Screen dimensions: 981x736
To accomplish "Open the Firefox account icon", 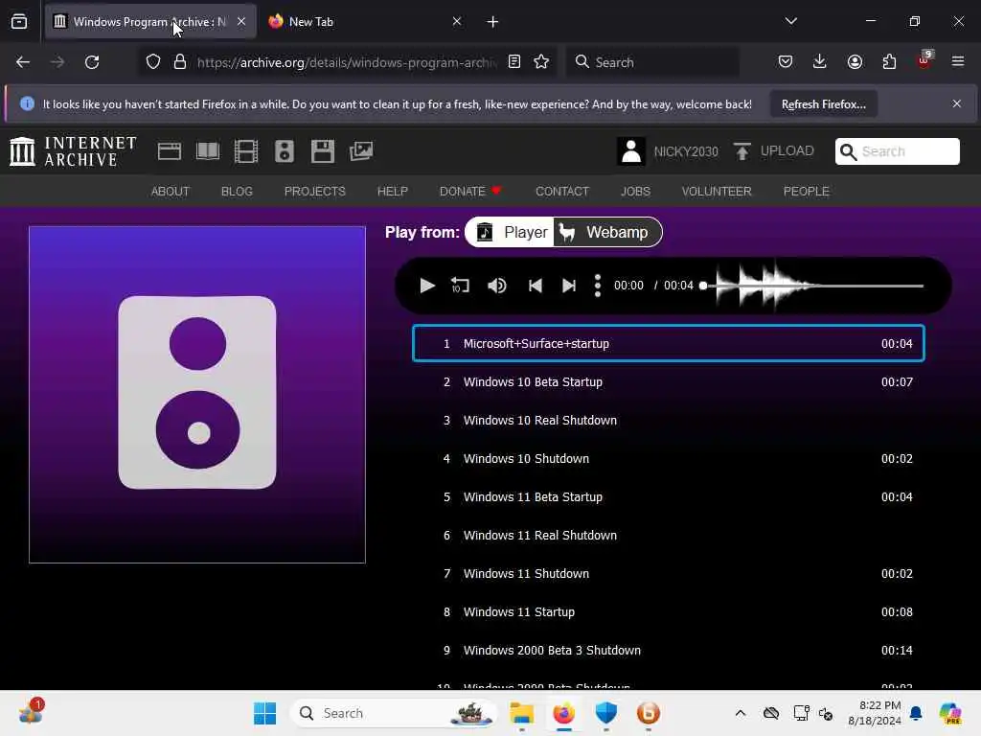I will pyautogui.click(x=855, y=62).
